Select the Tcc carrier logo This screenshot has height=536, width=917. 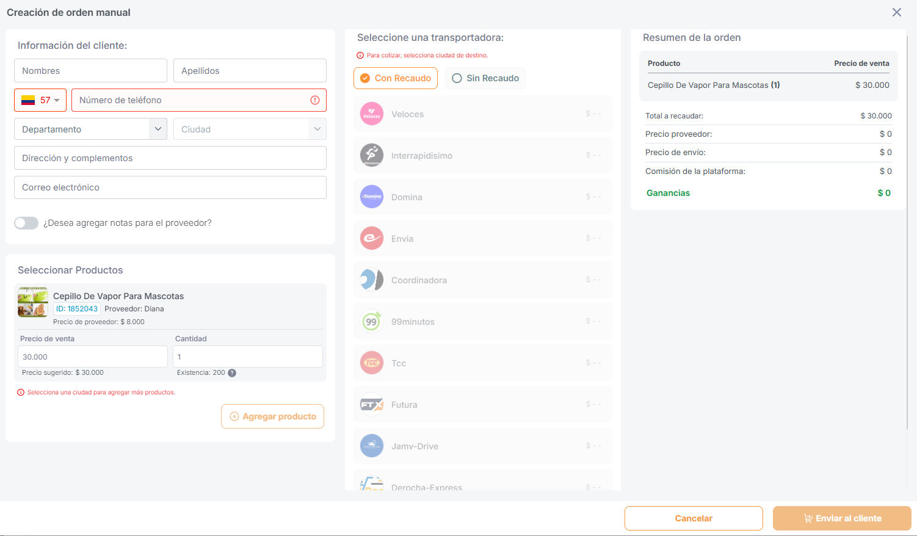[371, 363]
